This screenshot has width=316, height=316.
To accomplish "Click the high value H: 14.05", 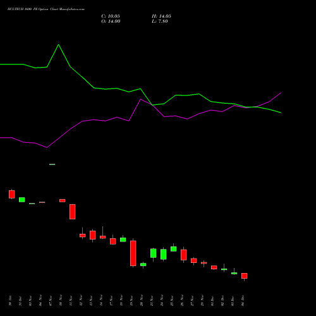I will tap(161, 16).
